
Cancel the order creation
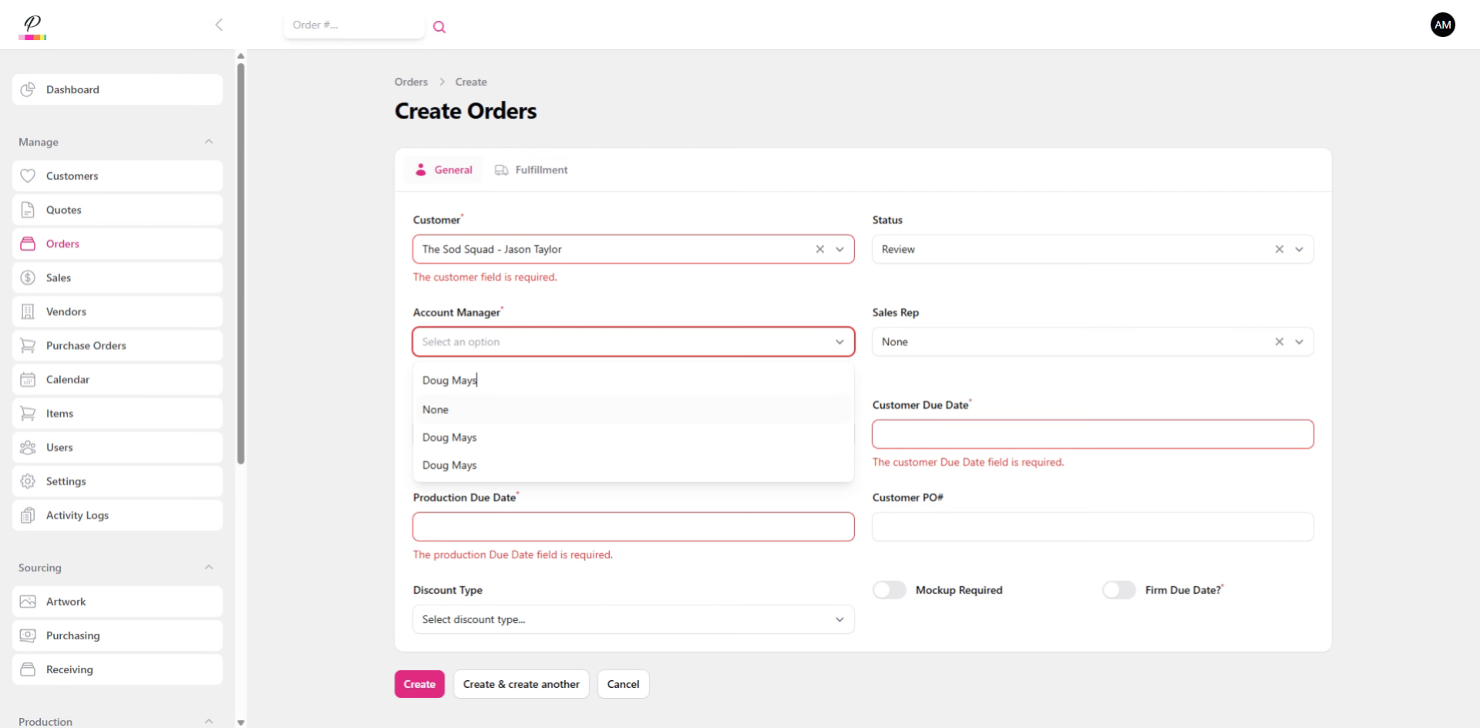click(623, 684)
